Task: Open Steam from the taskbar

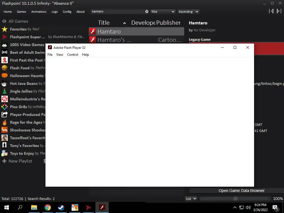Action: [x=61, y=207]
